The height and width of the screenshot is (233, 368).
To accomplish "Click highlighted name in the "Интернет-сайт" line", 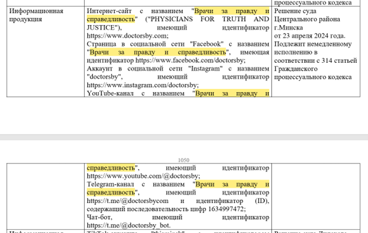I will [231, 11].
